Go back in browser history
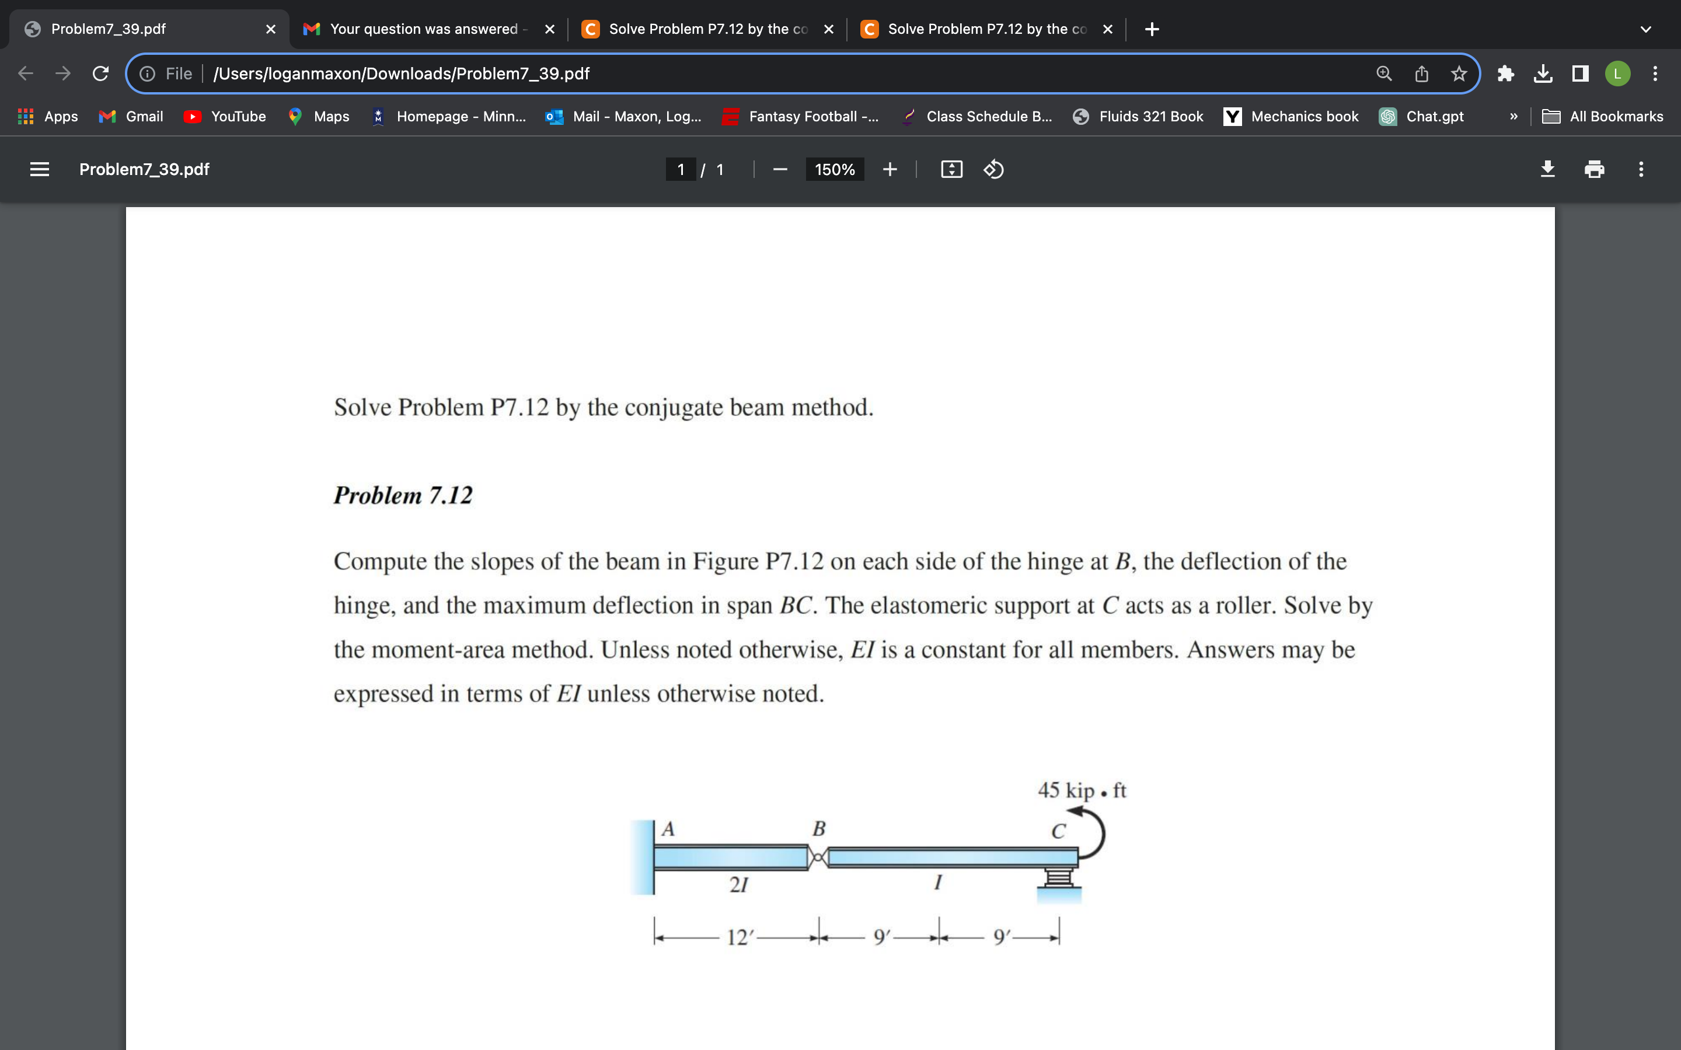Screen dimensions: 1681x1050 (26, 73)
